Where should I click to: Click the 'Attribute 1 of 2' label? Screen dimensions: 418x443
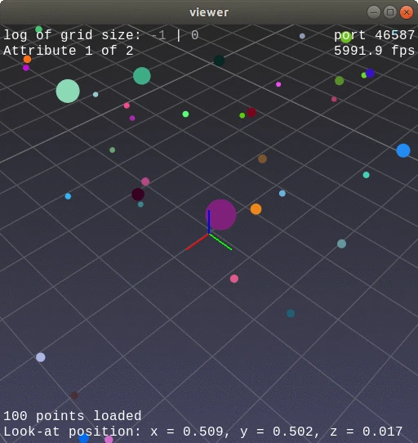(x=68, y=51)
